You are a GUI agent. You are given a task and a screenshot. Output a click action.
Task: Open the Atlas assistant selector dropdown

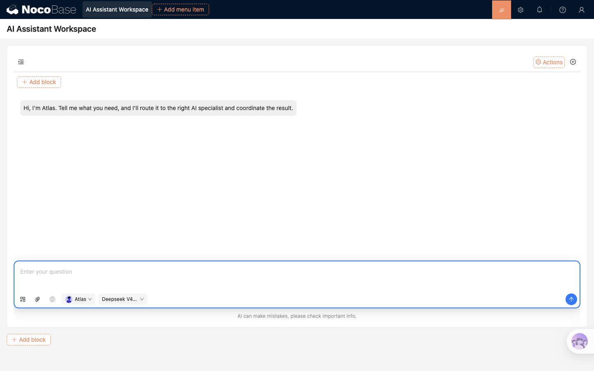[78, 299]
